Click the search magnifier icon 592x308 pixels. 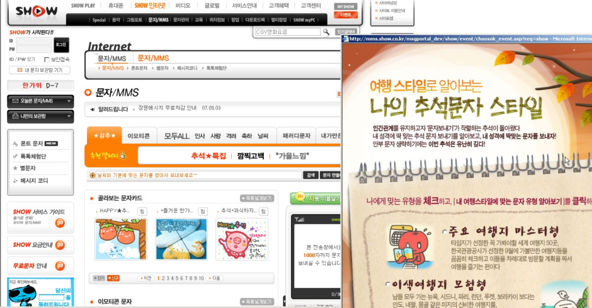coord(326,32)
